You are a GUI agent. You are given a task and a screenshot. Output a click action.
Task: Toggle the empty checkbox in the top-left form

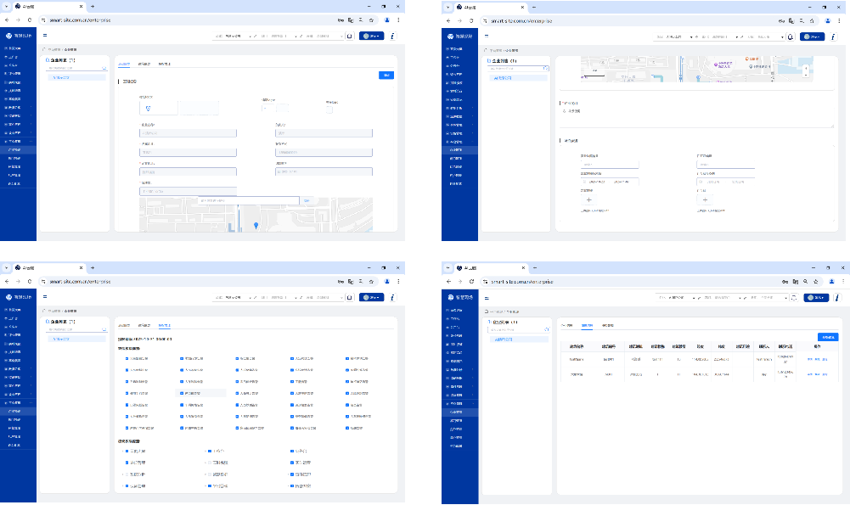(329, 108)
